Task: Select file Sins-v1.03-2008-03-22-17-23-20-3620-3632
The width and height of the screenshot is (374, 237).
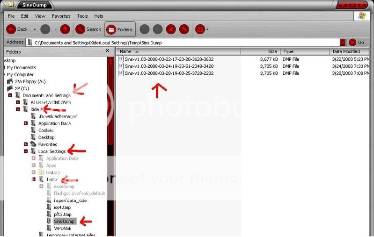Action: click(x=169, y=59)
